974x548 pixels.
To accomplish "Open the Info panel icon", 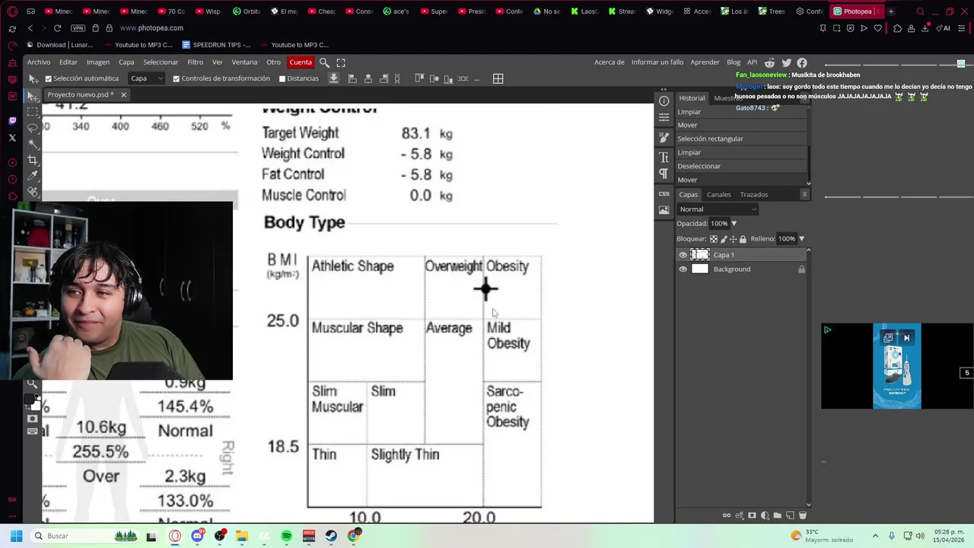I will point(664,100).
